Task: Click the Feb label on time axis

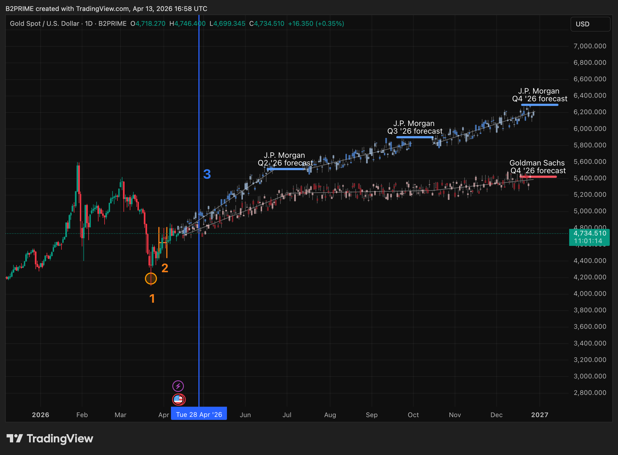Action: pos(82,415)
